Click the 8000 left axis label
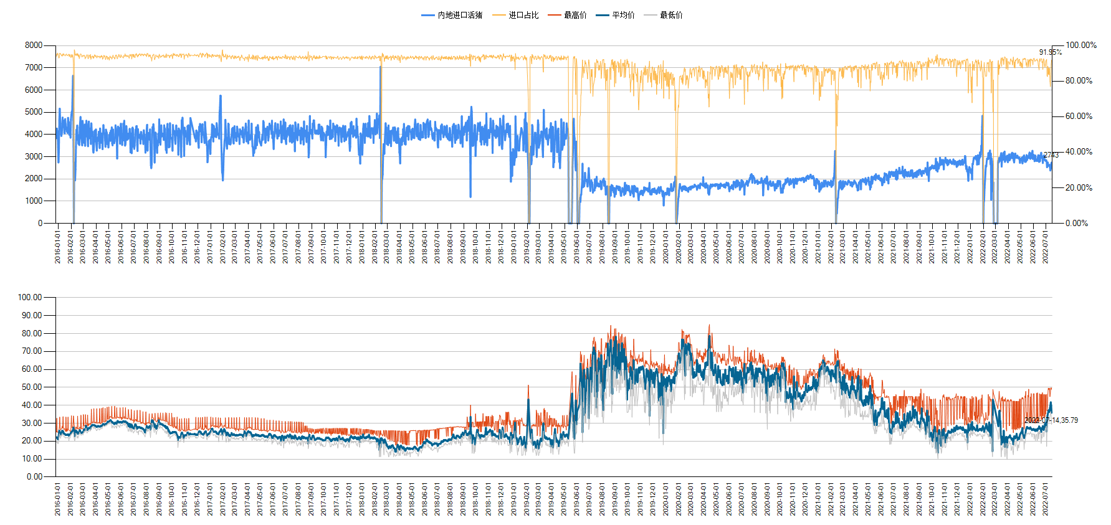This screenshot has width=1111, height=525. 34,45
